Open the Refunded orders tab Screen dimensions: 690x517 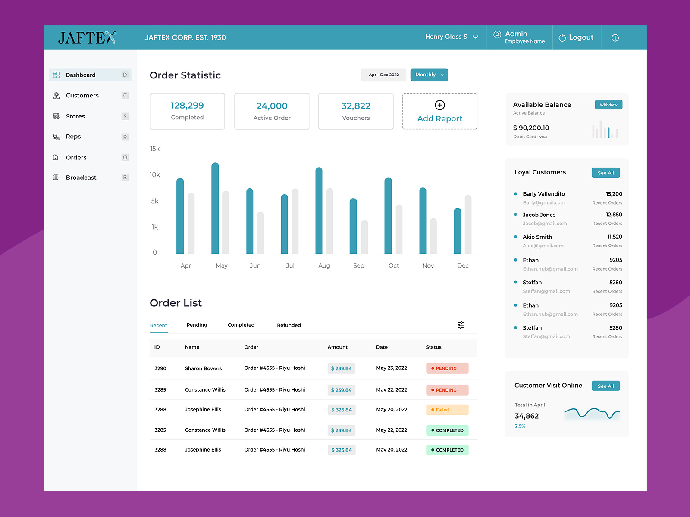pos(289,325)
